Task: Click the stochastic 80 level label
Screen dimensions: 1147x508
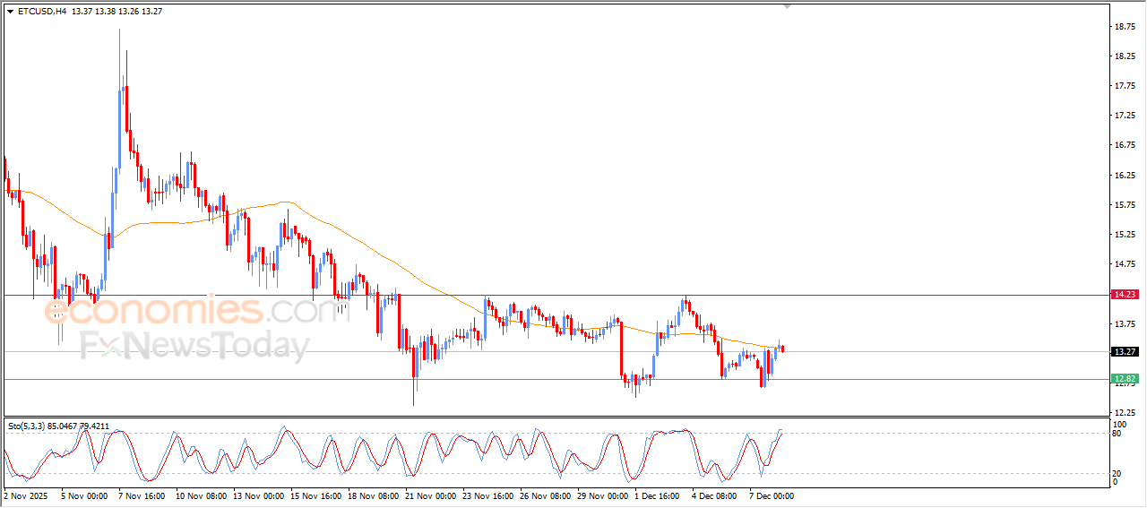Action: coord(1117,434)
